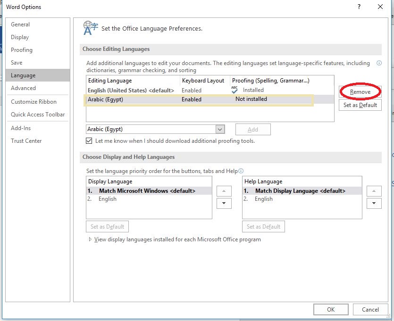Screen dimensions: 394x321
Task: Open the Arabic (Egypt) language dropdown
Action: tap(220, 130)
